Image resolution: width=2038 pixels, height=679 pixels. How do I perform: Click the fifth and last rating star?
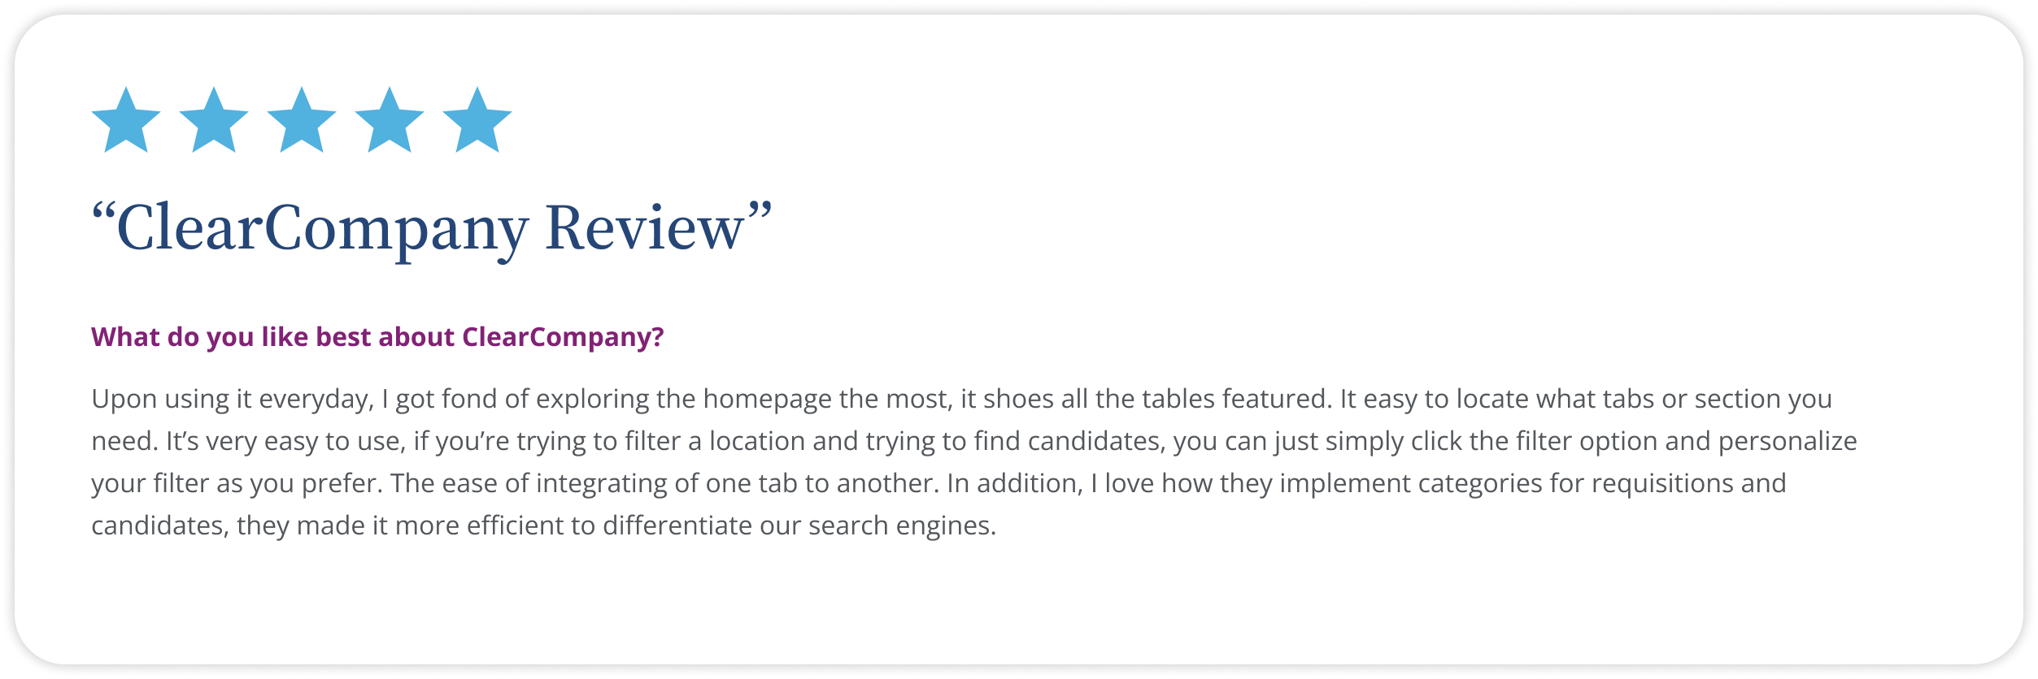point(477,122)
